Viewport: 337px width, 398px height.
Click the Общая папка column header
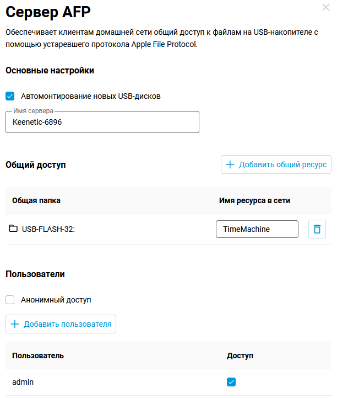[36, 200]
